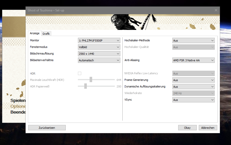Viewport: 231px width, 145px height.
Task: Switch to the Grafik tab
Action: (x=46, y=34)
